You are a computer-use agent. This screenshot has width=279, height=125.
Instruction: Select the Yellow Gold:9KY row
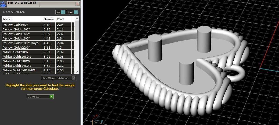[38, 25]
